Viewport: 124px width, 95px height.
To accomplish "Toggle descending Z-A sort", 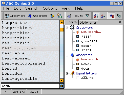I will tap(103, 16).
